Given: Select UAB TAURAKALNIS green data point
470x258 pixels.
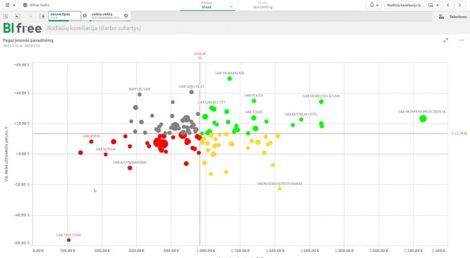Looking at the screenshot, I should click(x=230, y=78).
